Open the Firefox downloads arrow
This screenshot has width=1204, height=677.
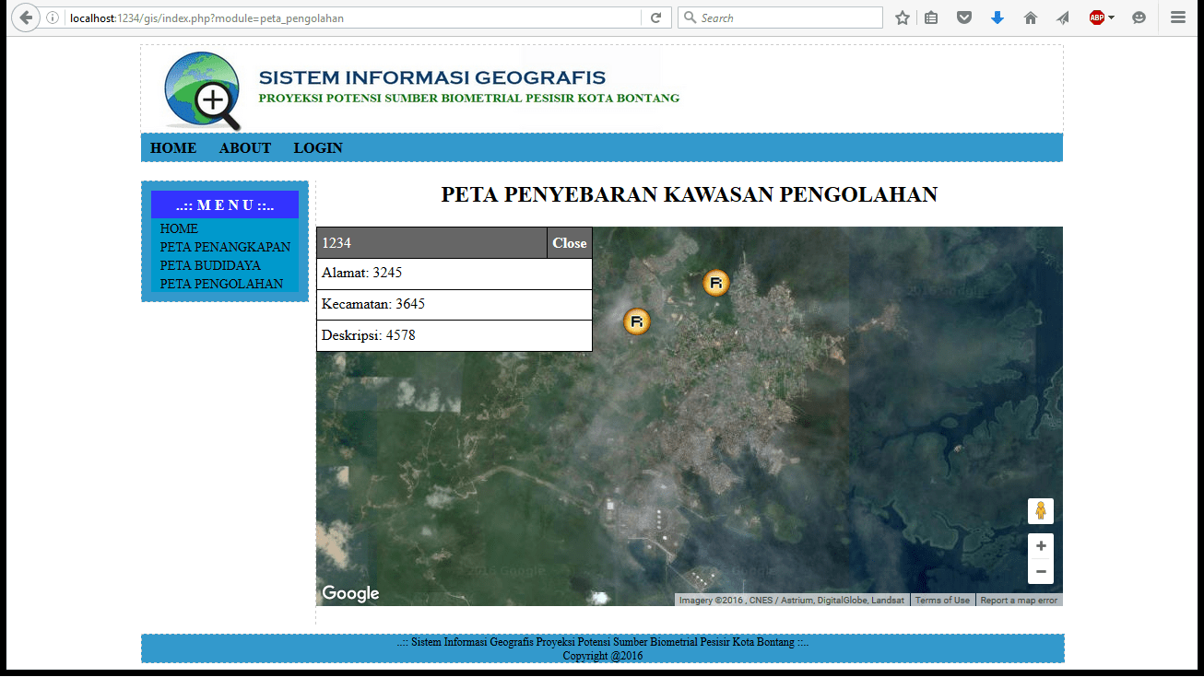(997, 18)
